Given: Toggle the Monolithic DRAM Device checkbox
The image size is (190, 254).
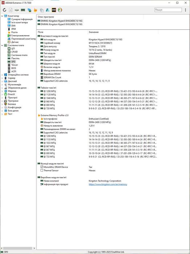Looking at the screenshot, I should click(x=42, y=167).
